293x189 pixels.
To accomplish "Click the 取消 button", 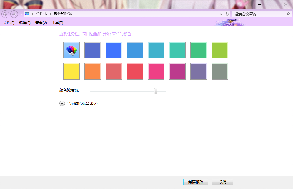I will tap(222, 182).
